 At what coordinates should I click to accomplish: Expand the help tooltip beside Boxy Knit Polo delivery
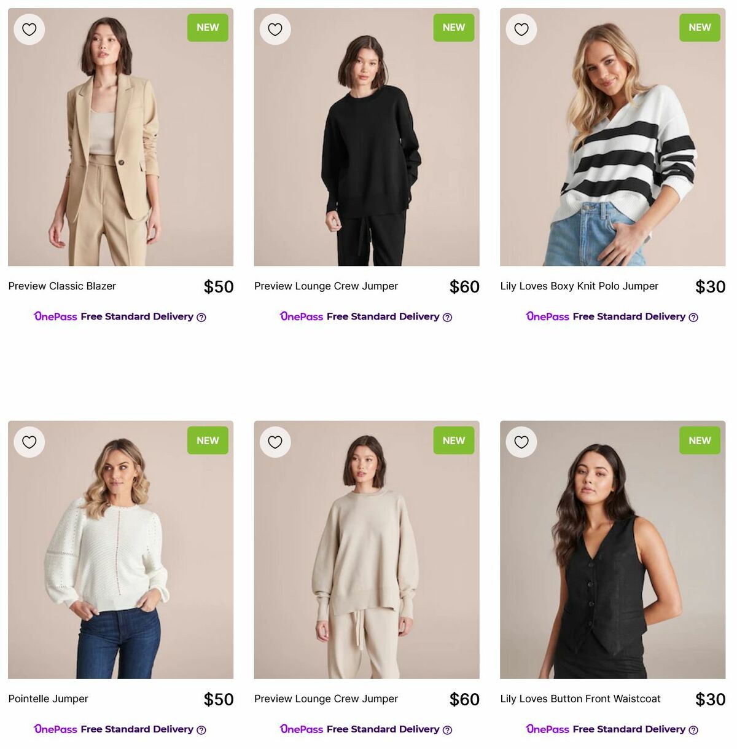coord(693,317)
